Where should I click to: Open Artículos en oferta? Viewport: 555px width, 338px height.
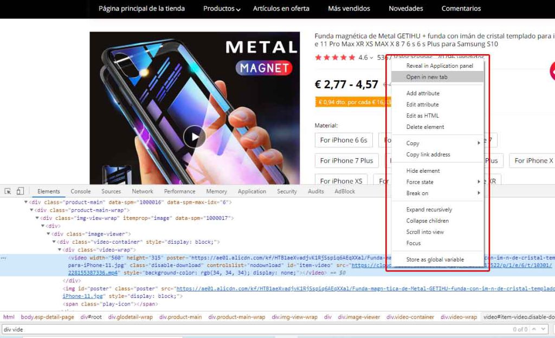(x=281, y=9)
